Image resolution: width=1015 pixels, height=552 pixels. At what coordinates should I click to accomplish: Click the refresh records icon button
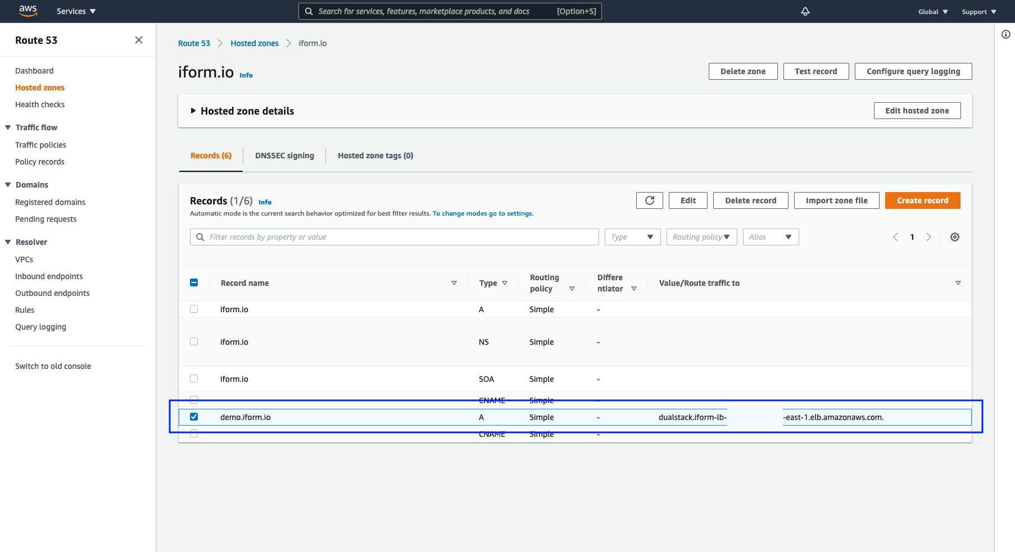tap(650, 200)
